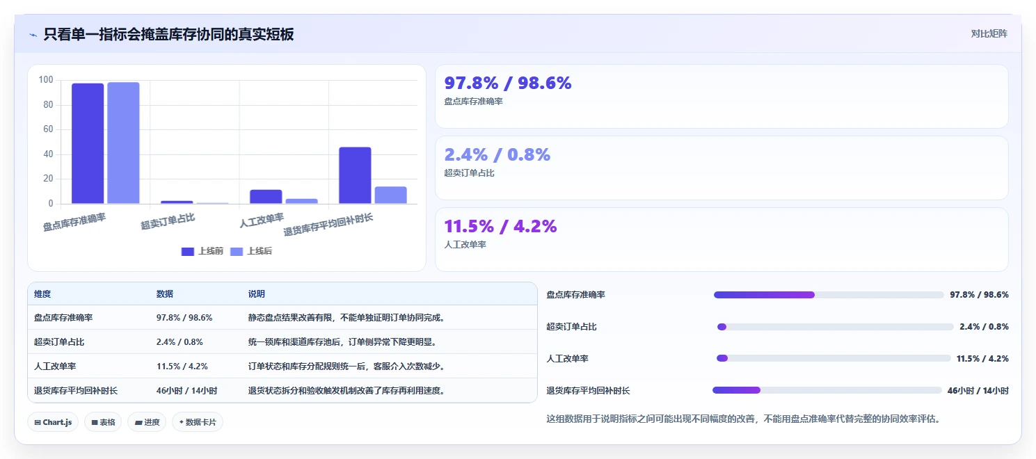1036x459 pixels.
Task: Click the 退货库存平均回补时长 progress bar
Action: [x=827, y=390]
